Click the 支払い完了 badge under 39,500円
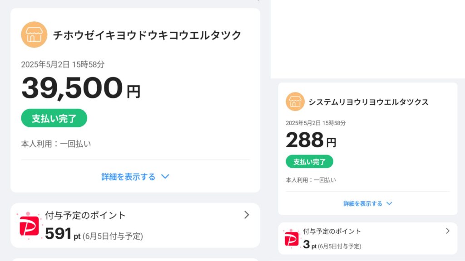The image size is (465, 261). [54, 118]
